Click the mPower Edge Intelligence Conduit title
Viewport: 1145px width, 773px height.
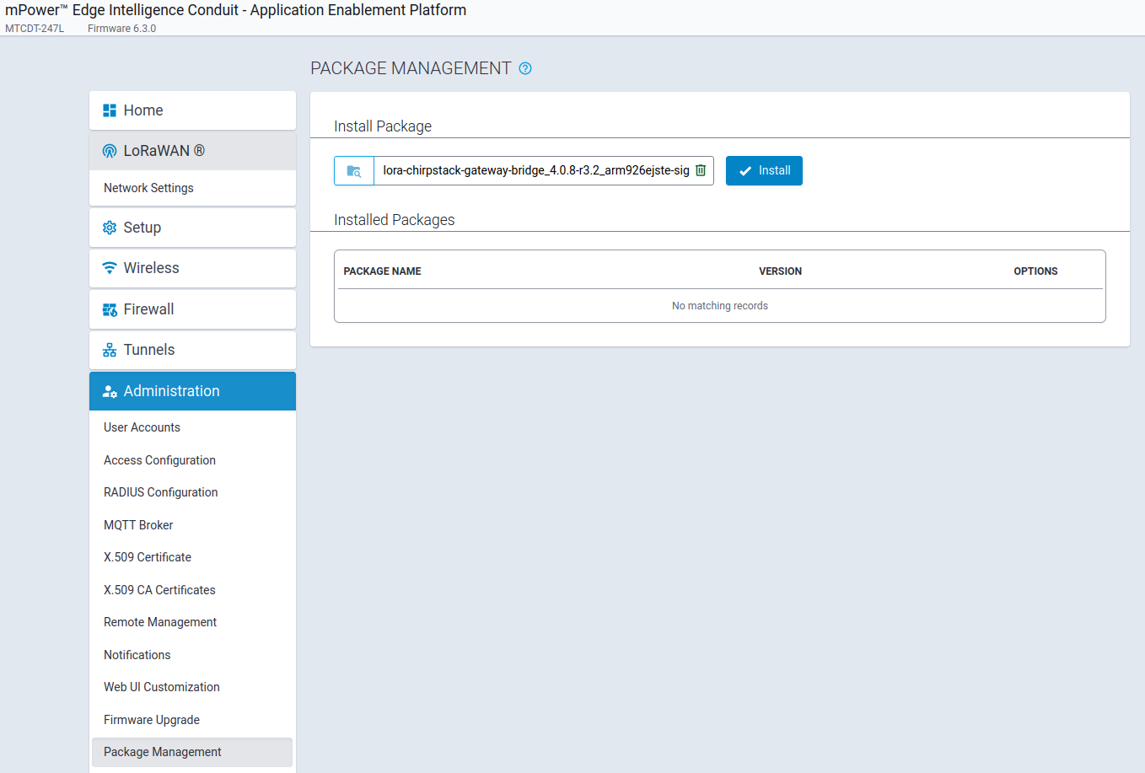[x=235, y=10]
